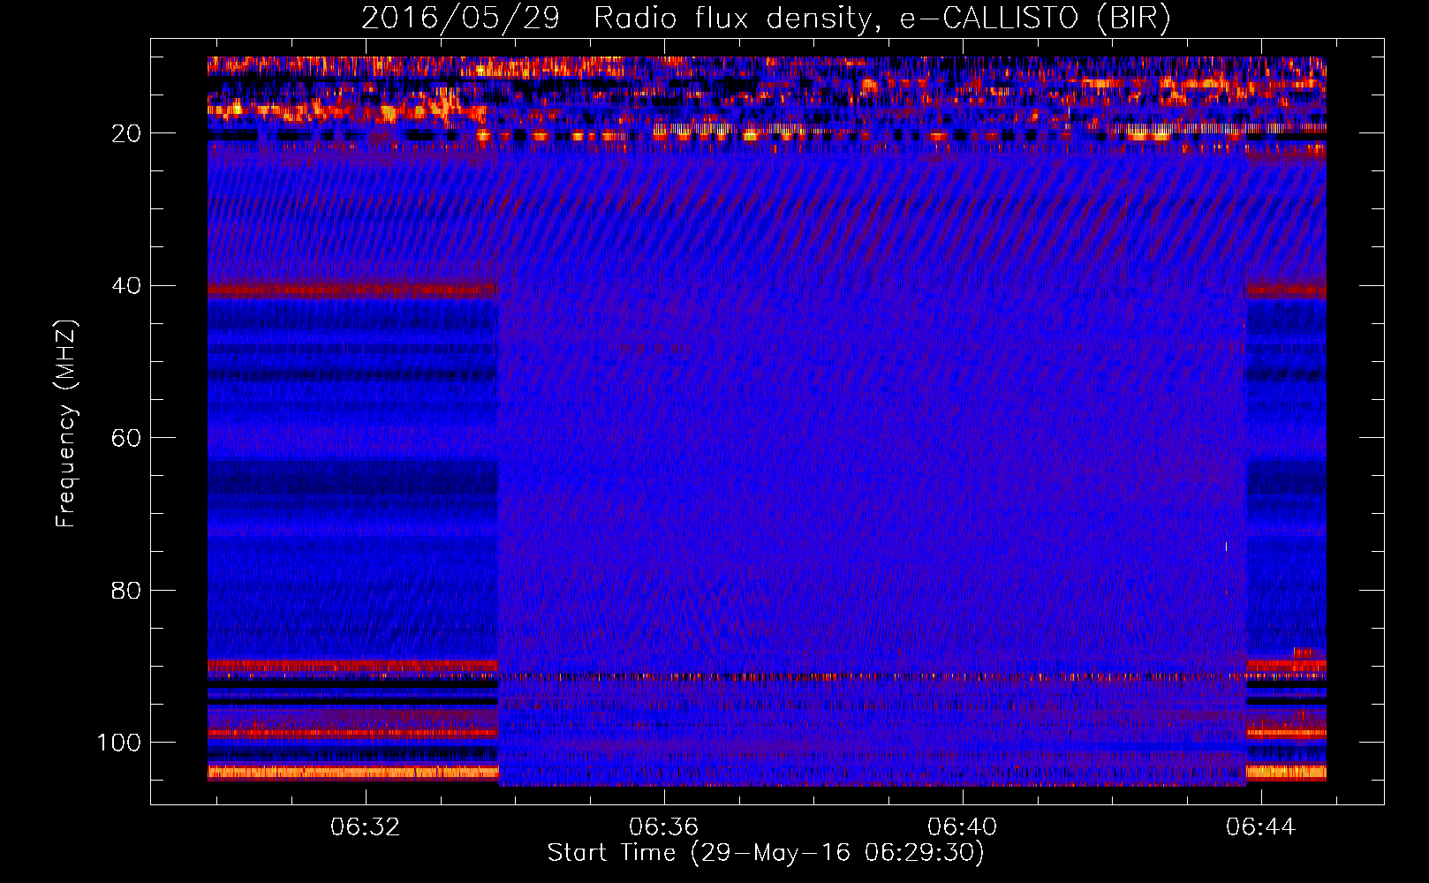The image size is (1429, 883).
Task: Click the 06:44 time tick label
Action: 1260,827
